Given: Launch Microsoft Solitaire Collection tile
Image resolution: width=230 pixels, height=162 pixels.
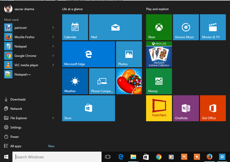Looking at the screenshot, I should coord(159,54).
